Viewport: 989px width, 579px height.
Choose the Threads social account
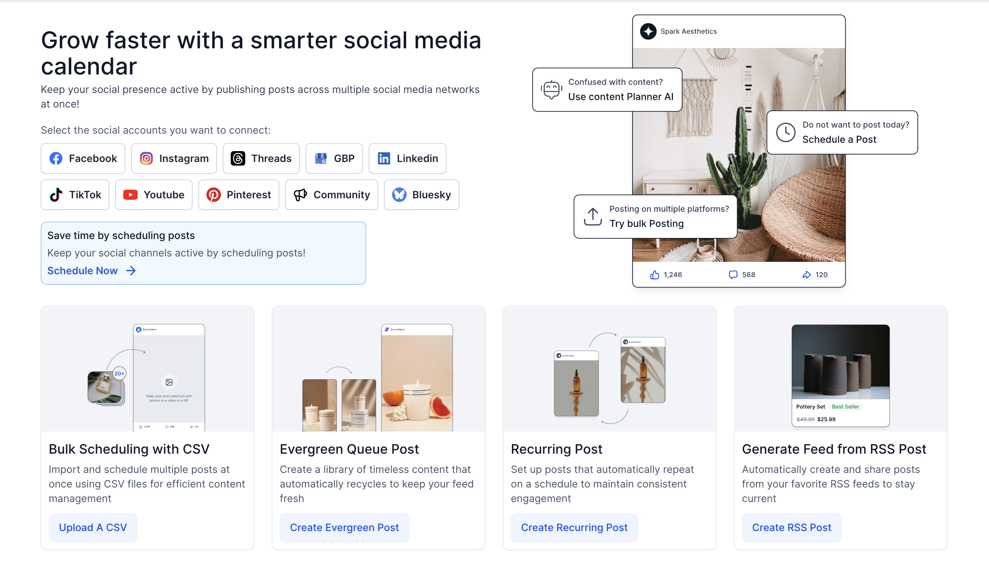pyautogui.click(x=261, y=158)
